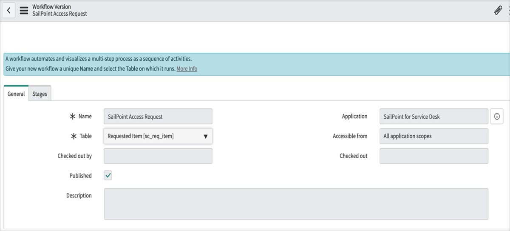Screen dimensions: 510x231
Task: Click the Checked out by field
Action: 158,156
